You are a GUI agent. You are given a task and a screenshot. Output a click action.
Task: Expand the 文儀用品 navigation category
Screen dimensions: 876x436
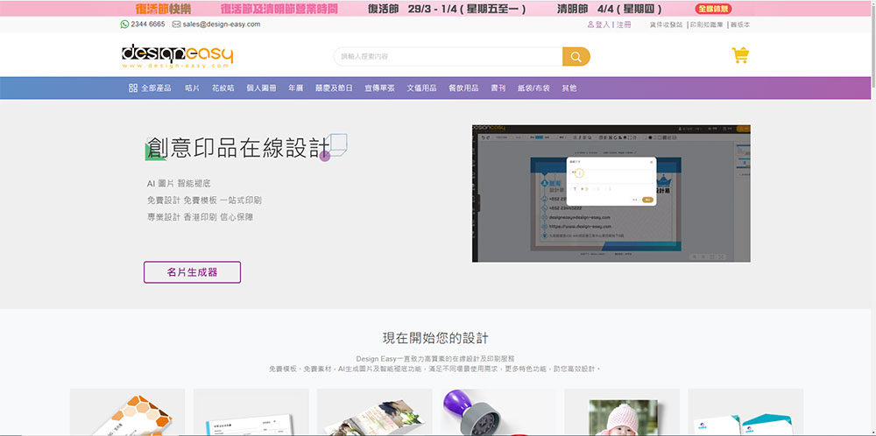421,88
